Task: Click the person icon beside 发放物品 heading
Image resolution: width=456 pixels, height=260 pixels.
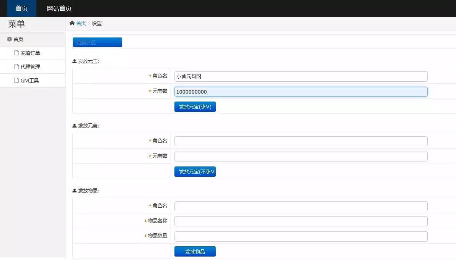Action: [74, 191]
